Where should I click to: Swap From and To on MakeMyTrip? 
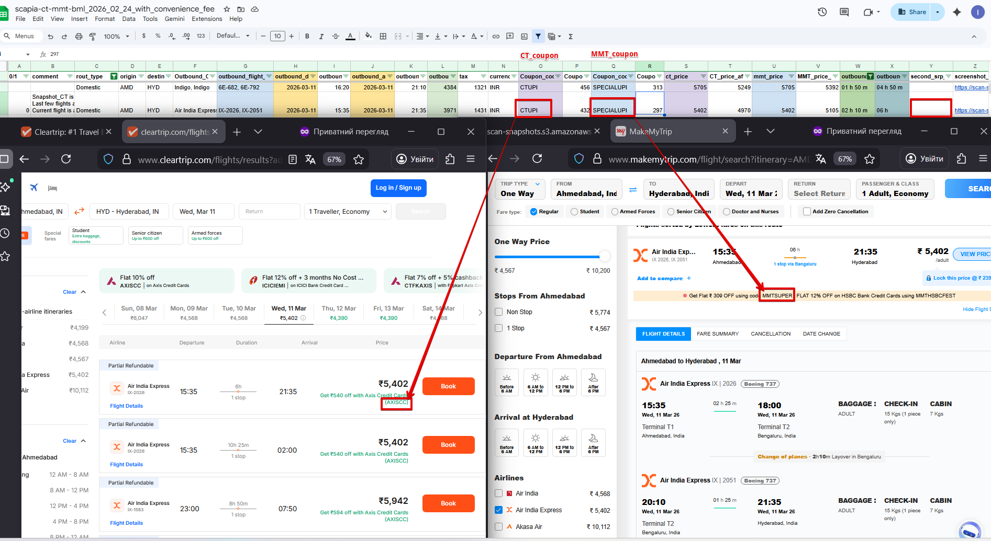tap(633, 190)
